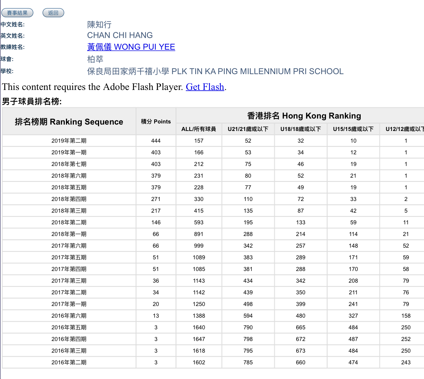Select row label 2018年第四期
This screenshot has height=379, width=424.
[x=69, y=199]
